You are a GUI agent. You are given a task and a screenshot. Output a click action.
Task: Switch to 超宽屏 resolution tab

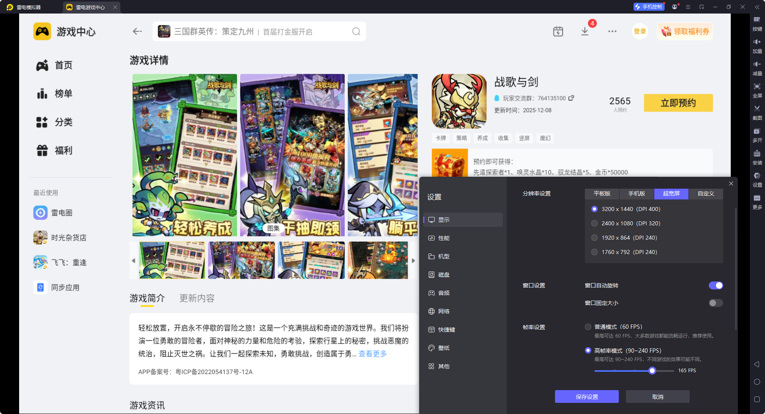click(671, 193)
